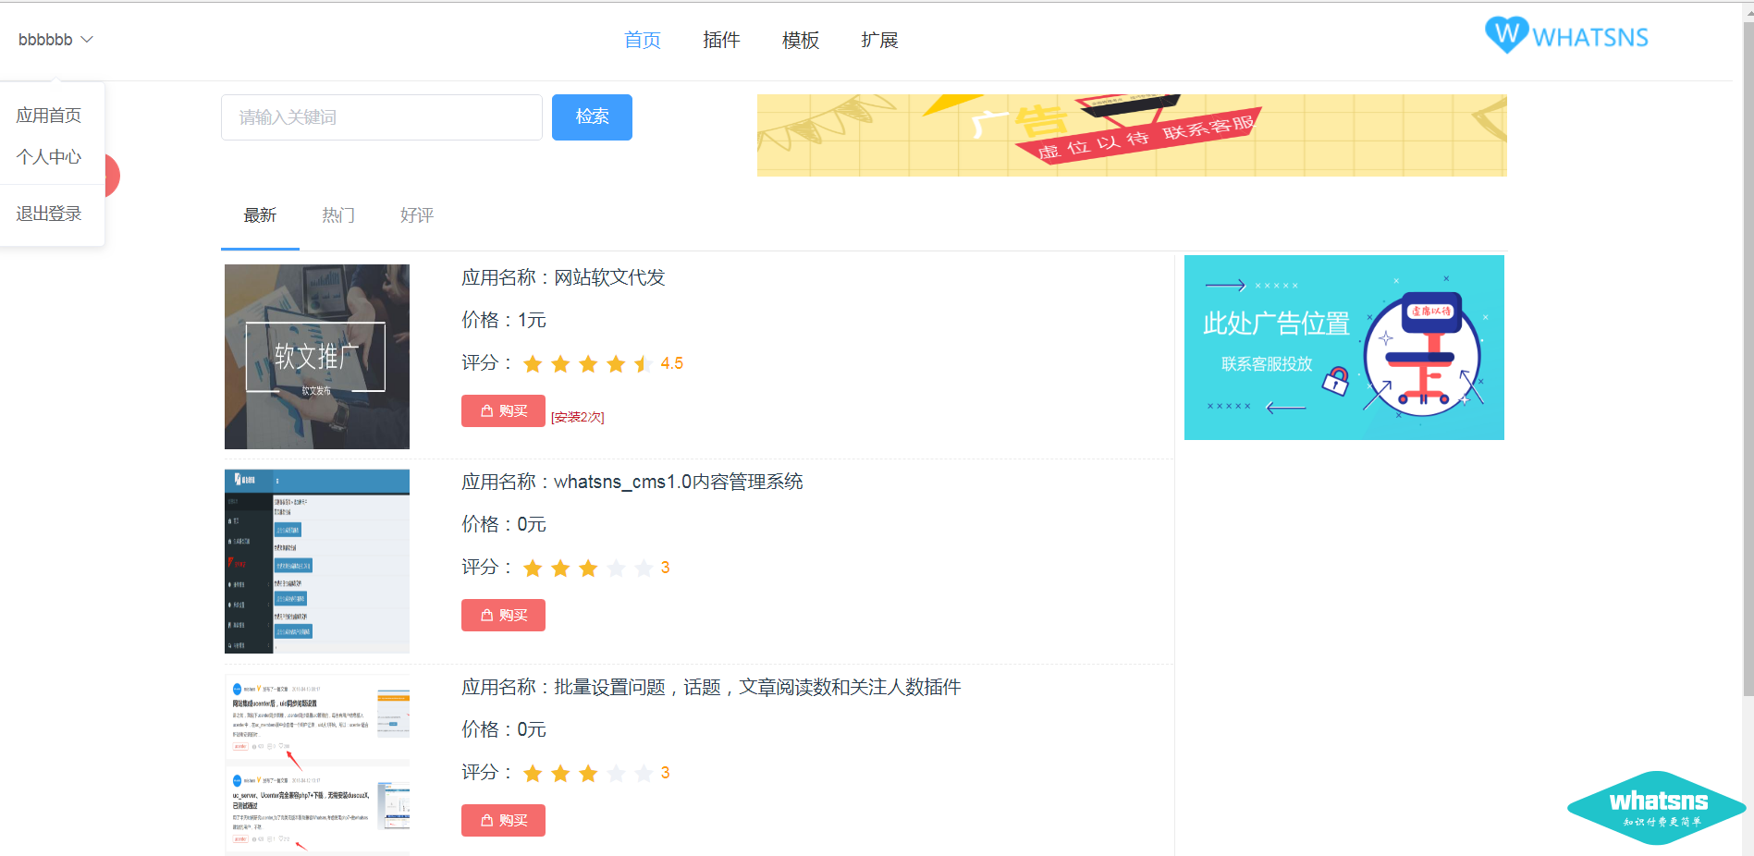Open 个人中心 from user menu
The height and width of the screenshot is (856, 1754).
click(49, 157)
